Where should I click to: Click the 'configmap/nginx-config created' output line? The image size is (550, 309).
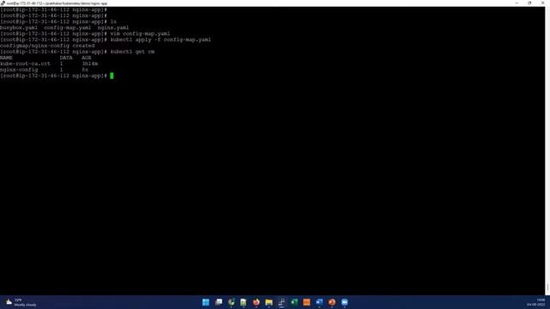[47, 45]
